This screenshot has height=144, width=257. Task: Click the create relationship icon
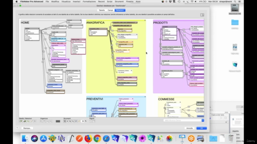[x=24, y=121]
